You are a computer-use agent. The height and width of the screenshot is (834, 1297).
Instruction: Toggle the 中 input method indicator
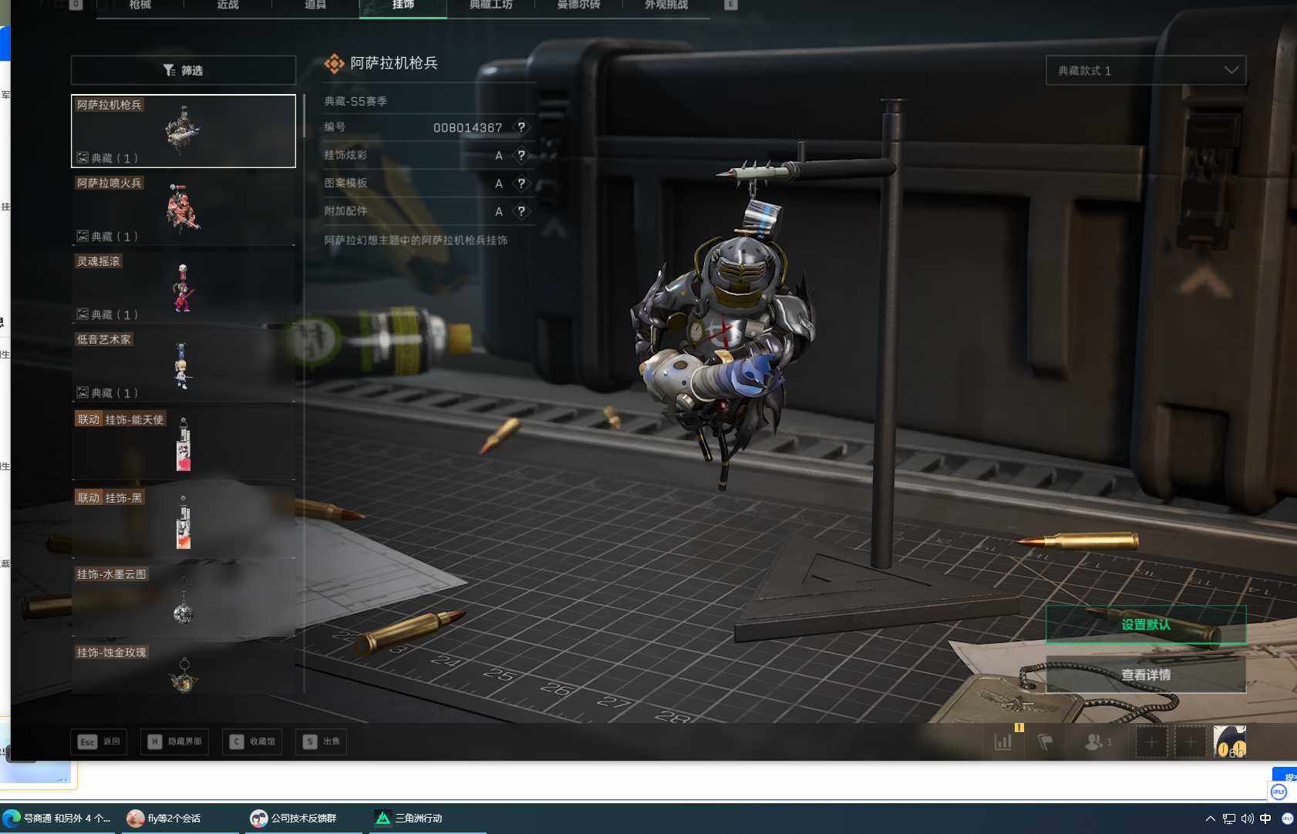point(1265,819)
